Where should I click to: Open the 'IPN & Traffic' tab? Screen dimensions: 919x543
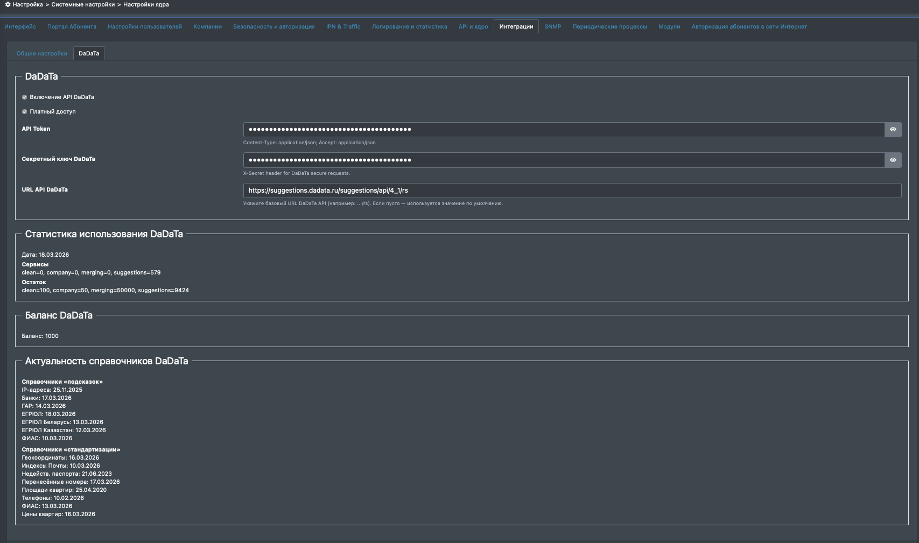point(343,26)
